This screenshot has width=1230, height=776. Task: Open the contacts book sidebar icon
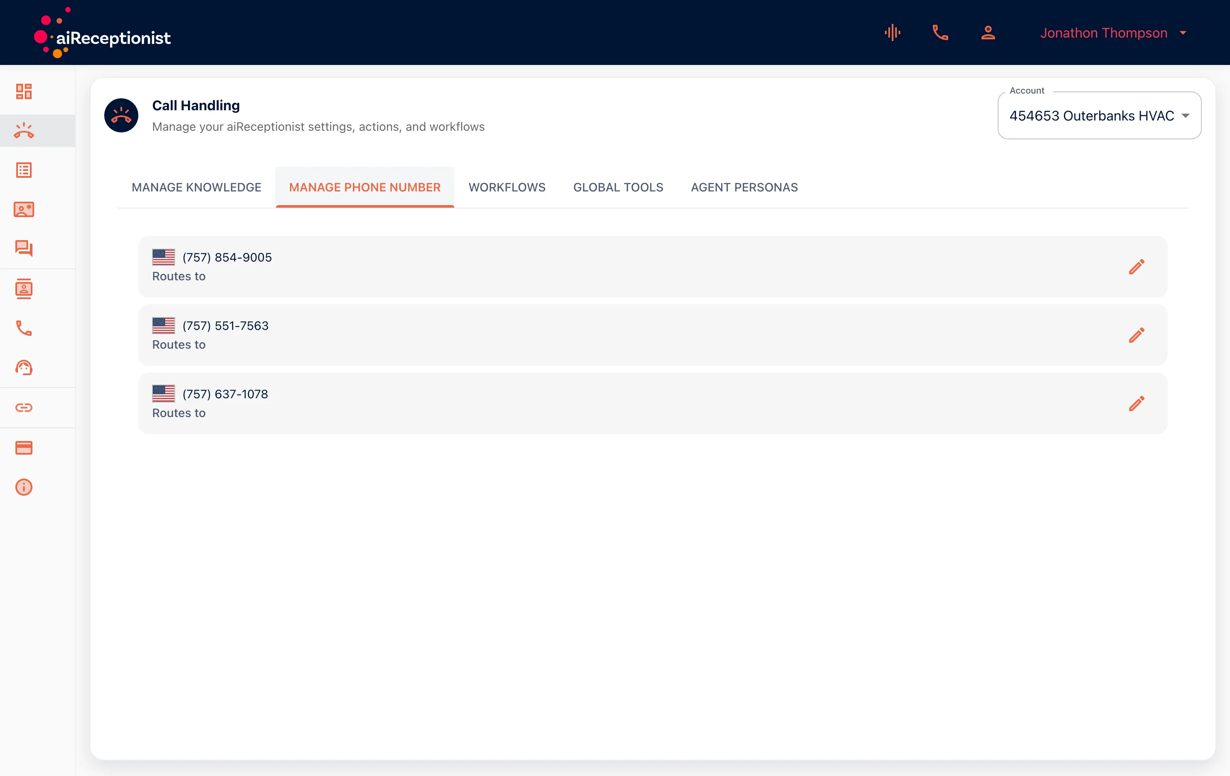point(23,289)
